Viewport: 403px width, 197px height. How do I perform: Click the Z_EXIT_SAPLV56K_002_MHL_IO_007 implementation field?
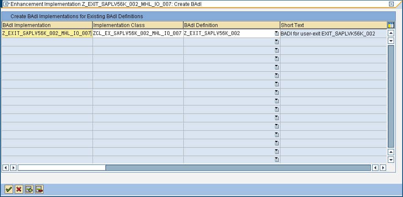[x=47, y=33]
